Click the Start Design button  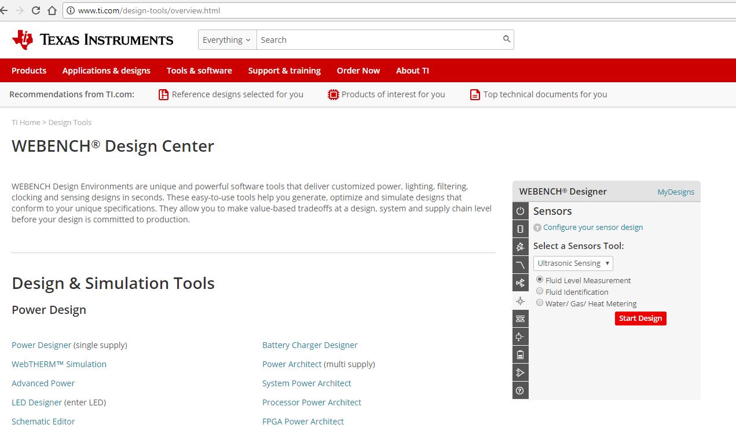[640, 318]
